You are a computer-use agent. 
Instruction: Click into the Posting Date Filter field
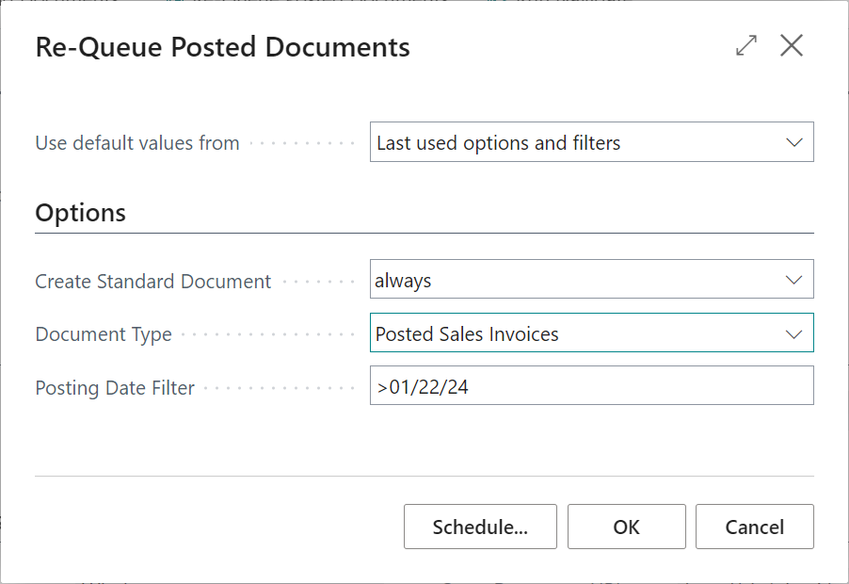591,386
